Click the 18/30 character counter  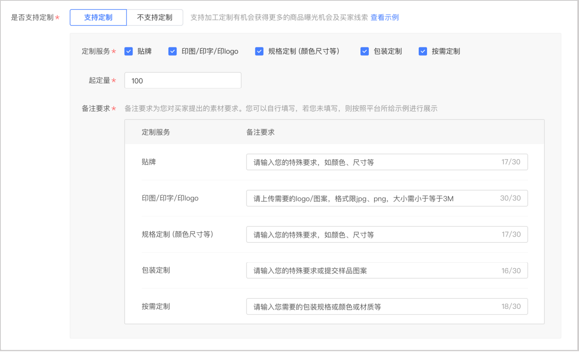pyautogui.click(x=511, y=307)
